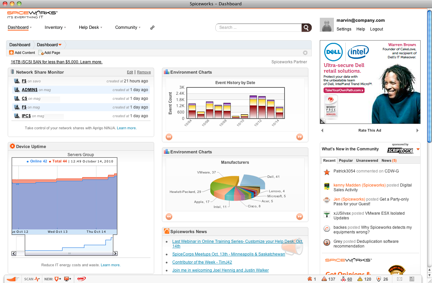This screenshot has width=432, height=283.
Task: Click the dashboard settings gear icon
Action: click(305, 53)
